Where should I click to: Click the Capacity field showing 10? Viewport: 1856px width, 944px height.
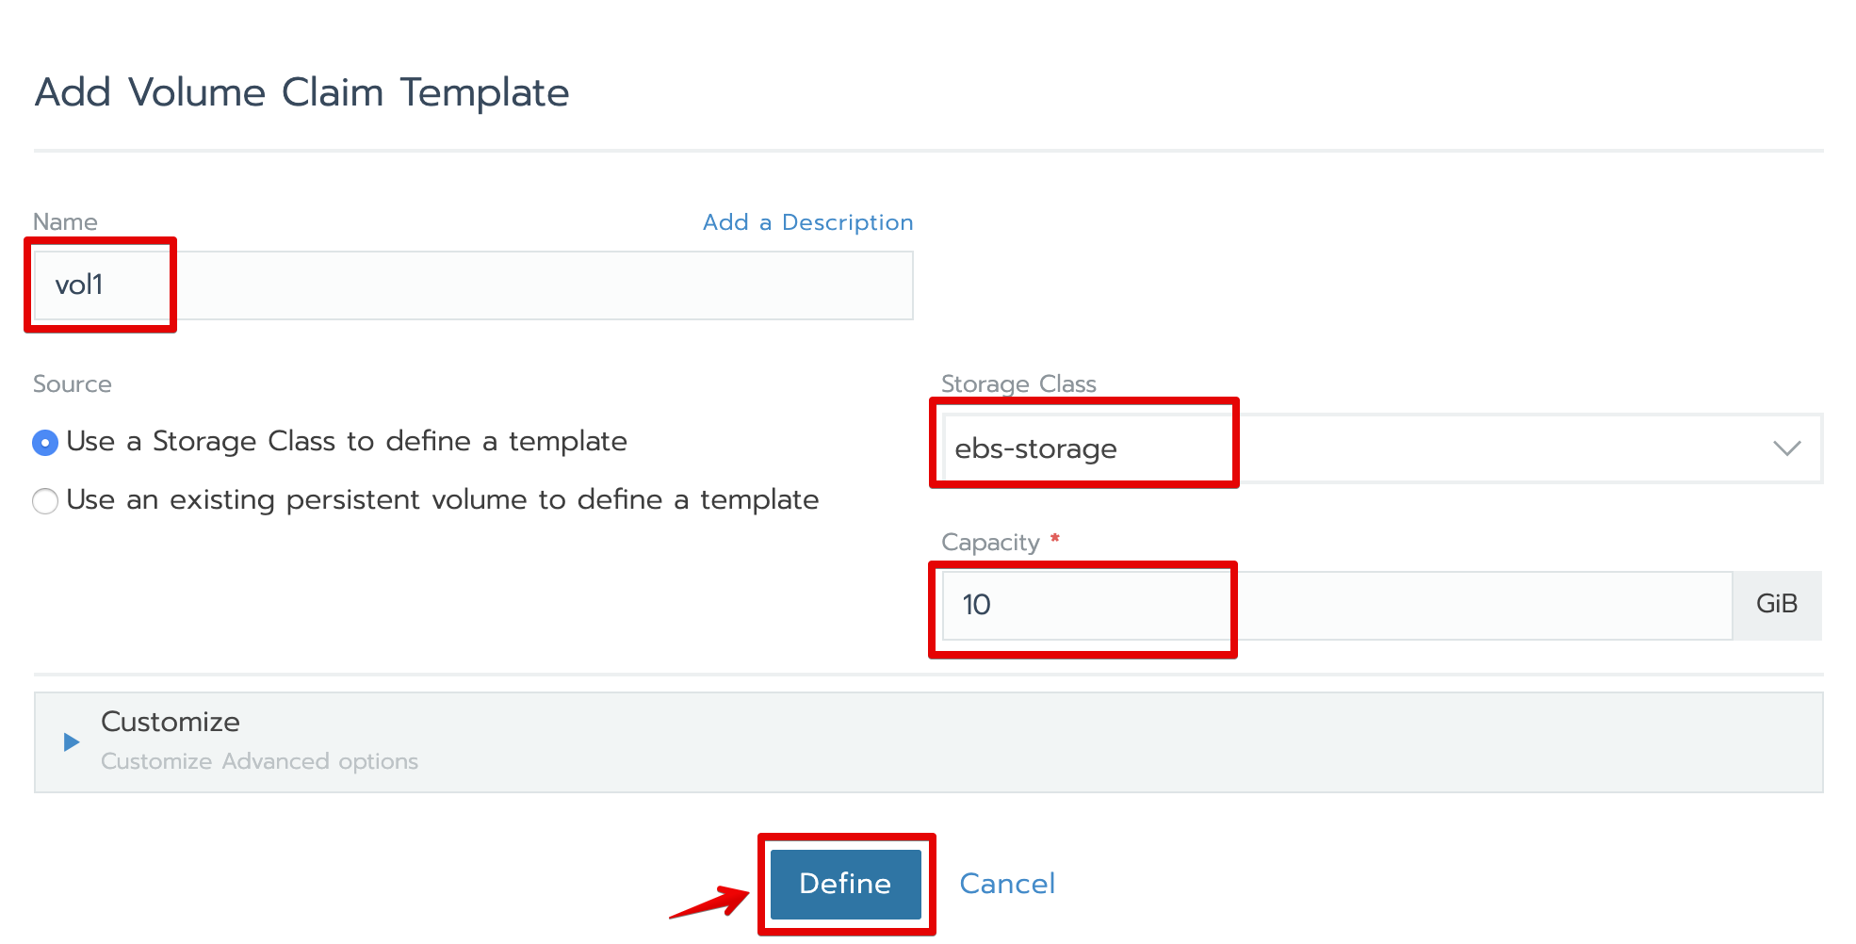(1336, 606)
